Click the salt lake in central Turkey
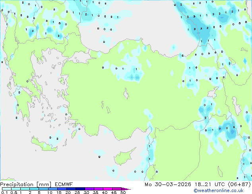 click(x=126, y=94)
